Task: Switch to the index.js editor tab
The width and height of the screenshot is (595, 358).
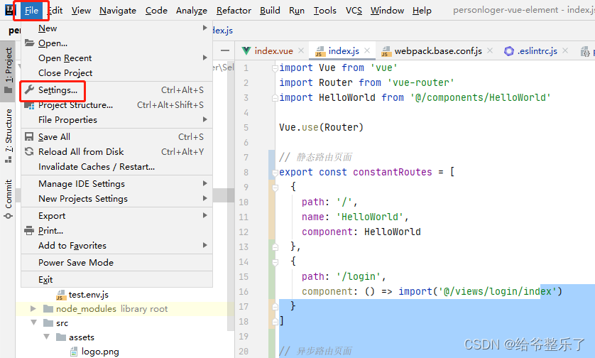Action: [344, 51]
